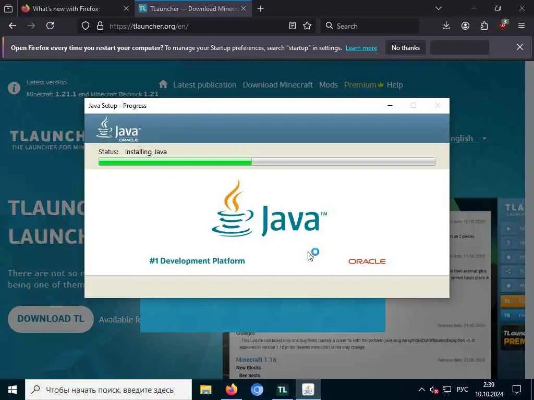Click the home icon on TLauncher site
Viewport: 534px width, 400px height.
pos(163,84)
